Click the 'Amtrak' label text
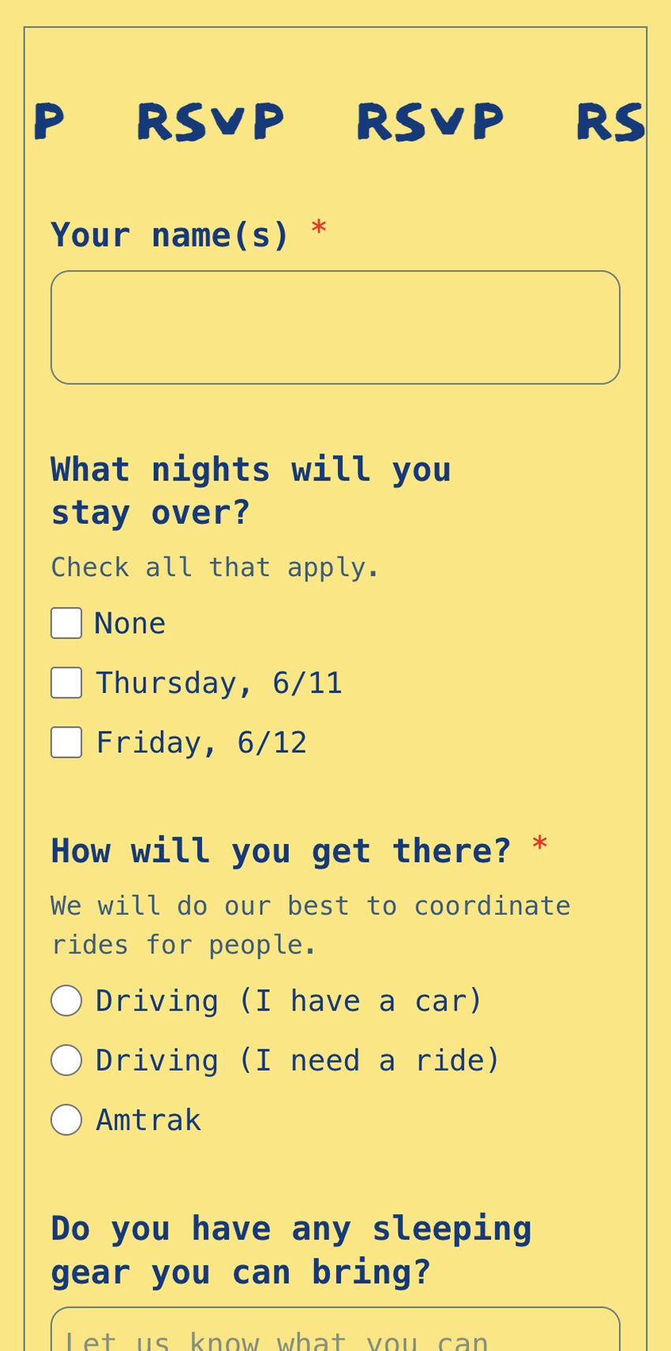The height and width of the screenshot is (1351, 671). pyautogui.click(x=148, y=1120)
